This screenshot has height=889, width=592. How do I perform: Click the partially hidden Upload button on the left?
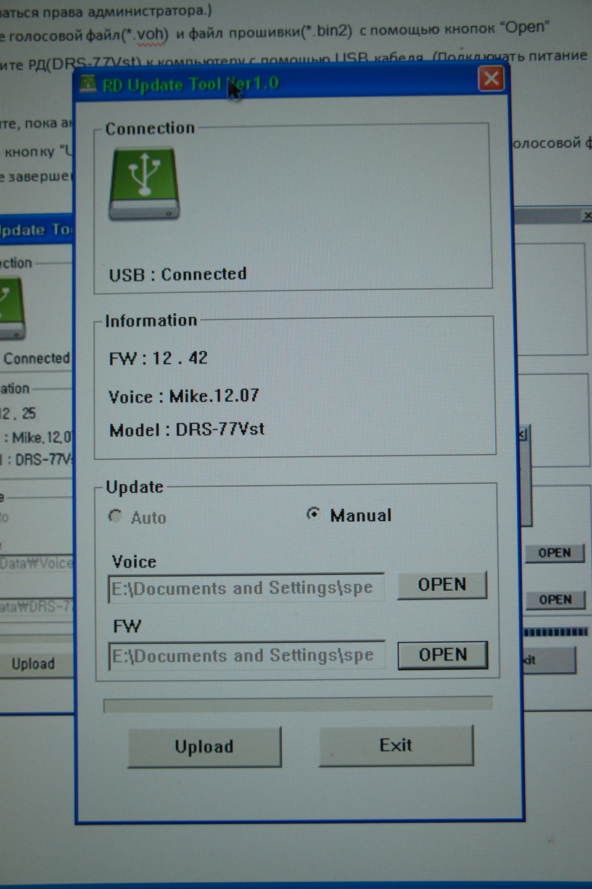[x=34, y=664]
